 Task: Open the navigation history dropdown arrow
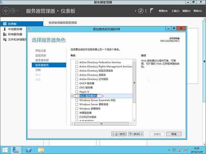18,11
